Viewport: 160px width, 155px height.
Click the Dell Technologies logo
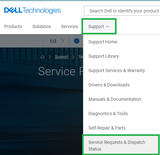click(33, 11)
